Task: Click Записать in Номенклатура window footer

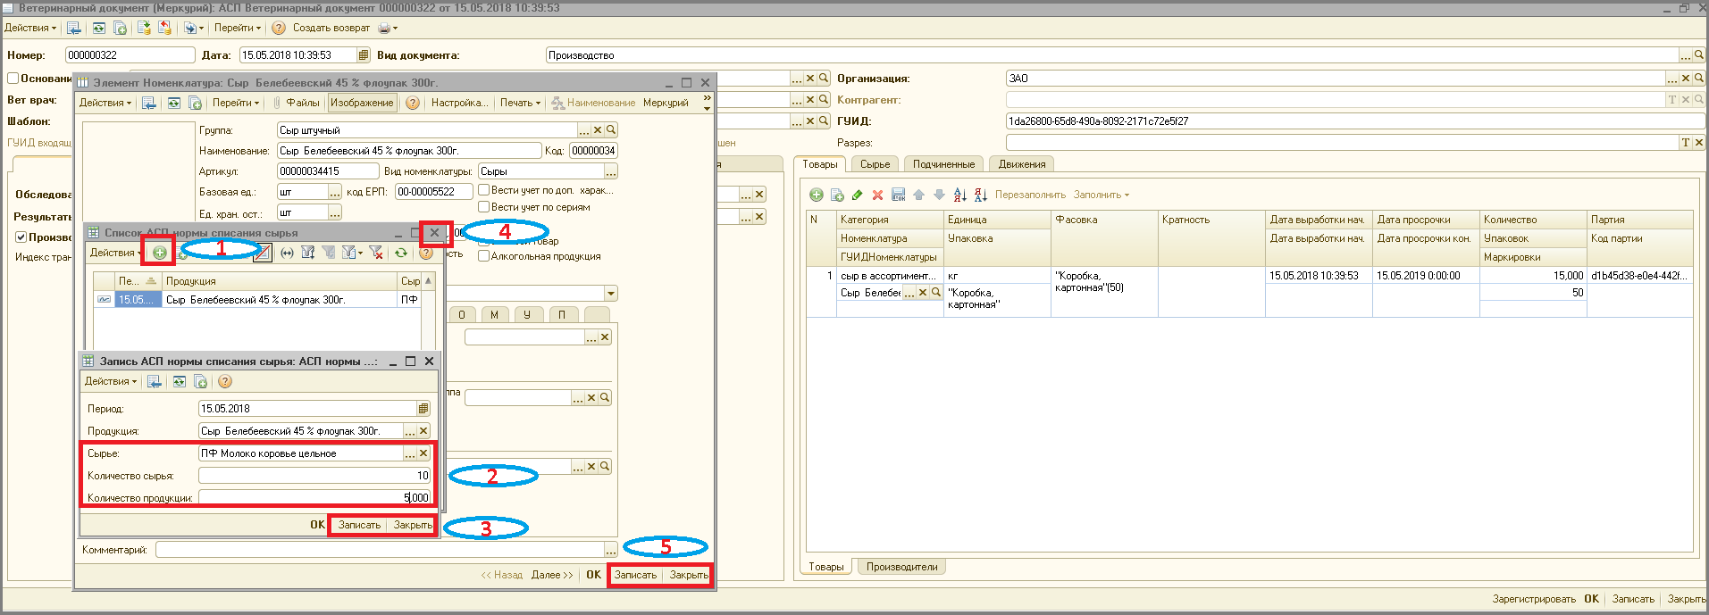Action: pyautogui.click(x=635, y=575)
